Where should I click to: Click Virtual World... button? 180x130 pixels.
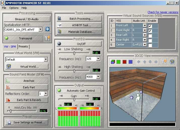[27, 67]
